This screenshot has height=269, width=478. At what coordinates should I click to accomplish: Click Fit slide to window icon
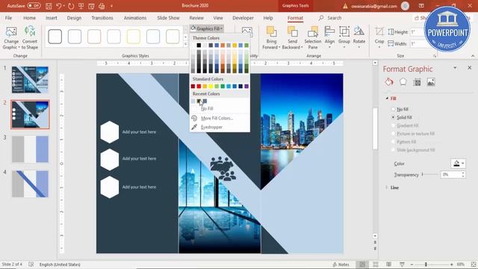point(474,265)
